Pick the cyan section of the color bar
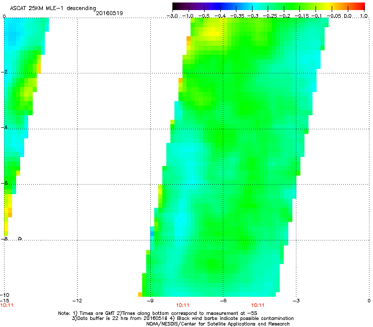373x327 pixels. point(254,6)
